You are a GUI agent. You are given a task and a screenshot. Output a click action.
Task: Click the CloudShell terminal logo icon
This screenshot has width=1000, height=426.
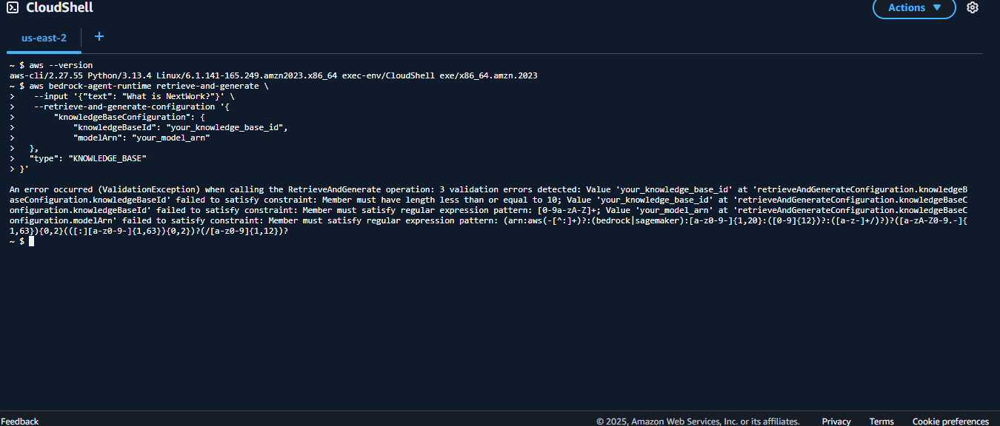13,7
